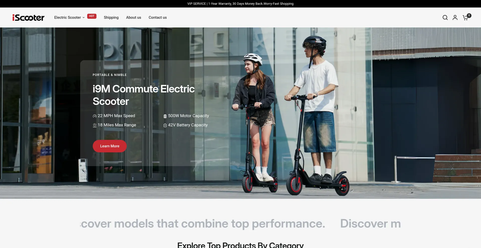Go to the Shipping page
481x248 pixels.
pos(111,17)
